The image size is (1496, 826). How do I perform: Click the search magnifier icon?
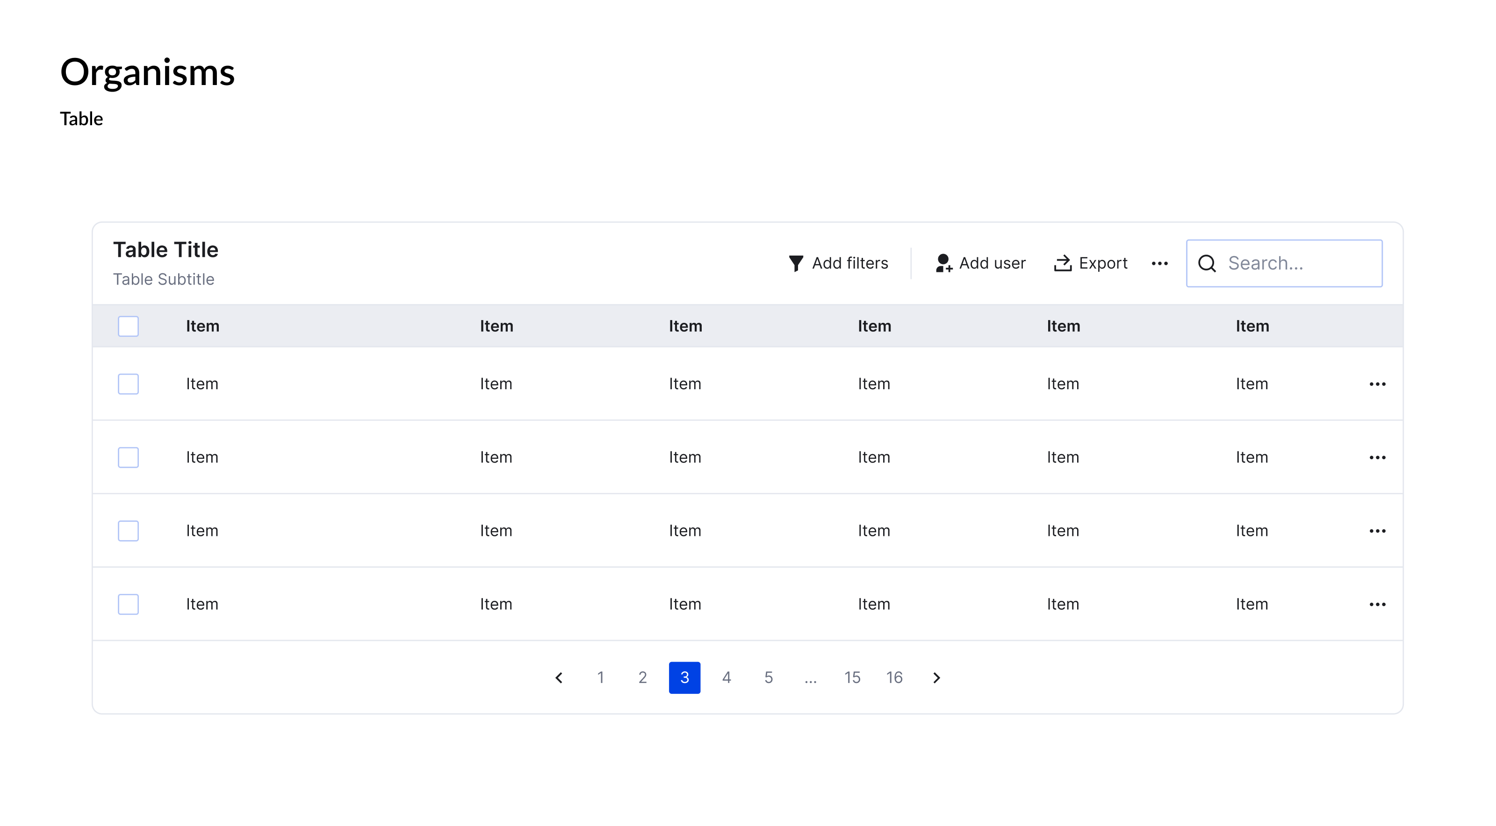click(x=1207, y=263)
